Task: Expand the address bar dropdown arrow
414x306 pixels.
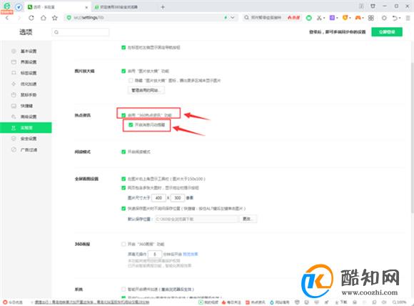Action: [233, 18]
